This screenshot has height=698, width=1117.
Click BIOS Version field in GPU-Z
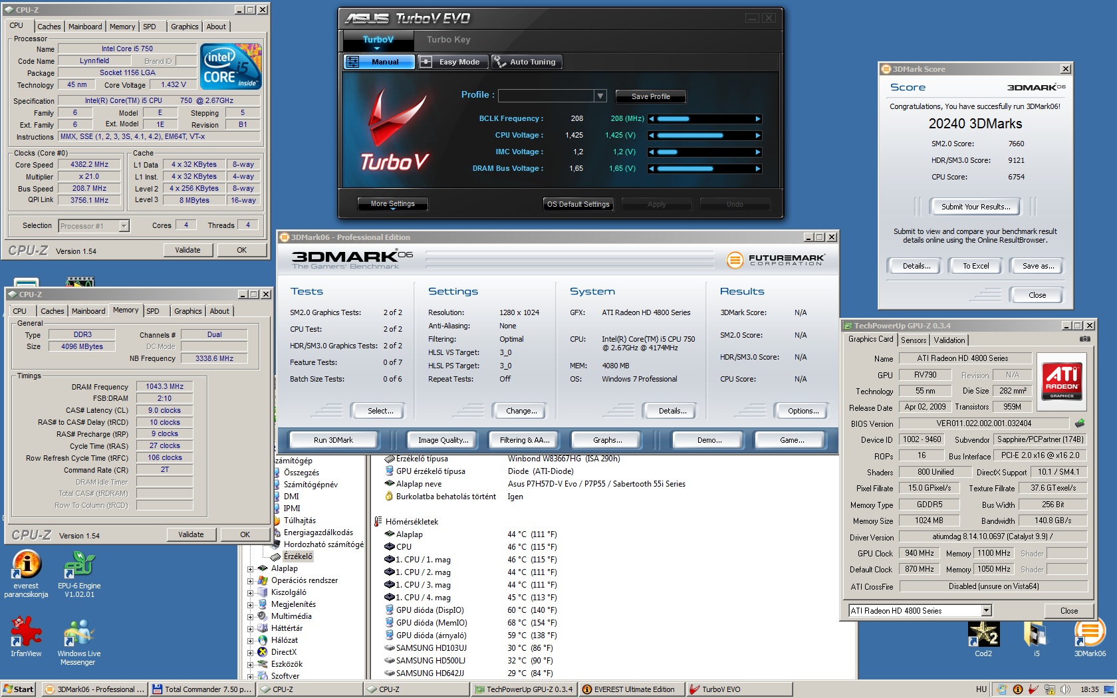click(983, 423)
